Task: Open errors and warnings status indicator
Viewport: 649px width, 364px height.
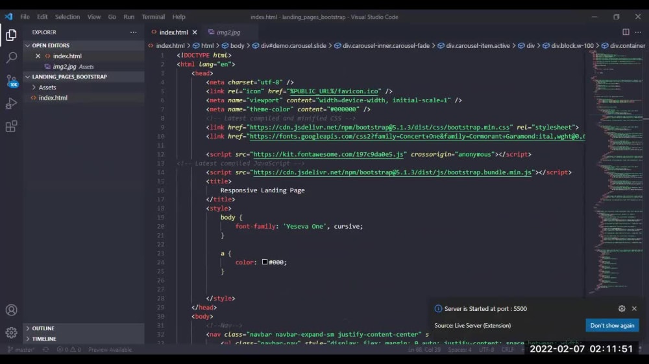Action: 69,350
